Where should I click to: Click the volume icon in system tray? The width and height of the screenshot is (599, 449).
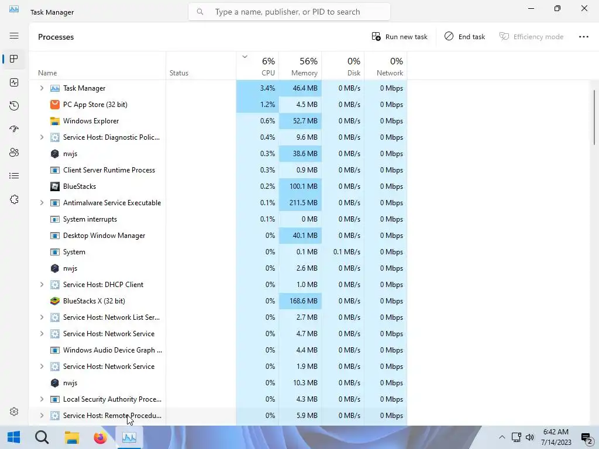tap(530, 437)
